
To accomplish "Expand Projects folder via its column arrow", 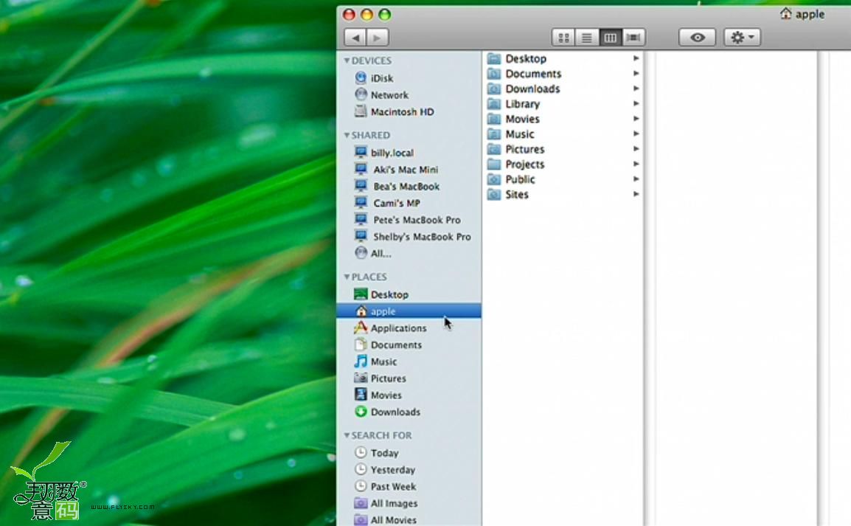I will point(636,164).
